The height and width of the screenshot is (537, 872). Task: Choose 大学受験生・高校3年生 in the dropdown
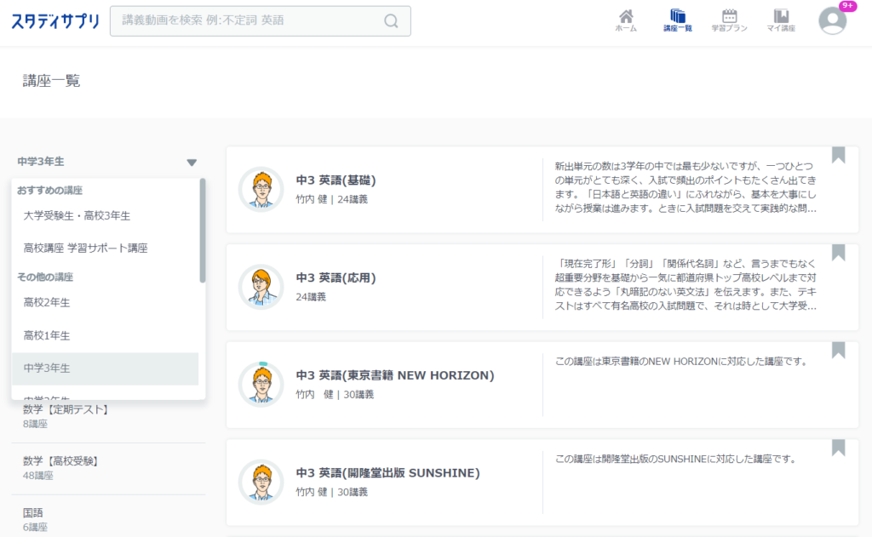pos(77,216)
